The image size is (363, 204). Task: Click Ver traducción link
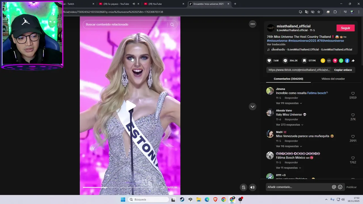coord(276,44)
